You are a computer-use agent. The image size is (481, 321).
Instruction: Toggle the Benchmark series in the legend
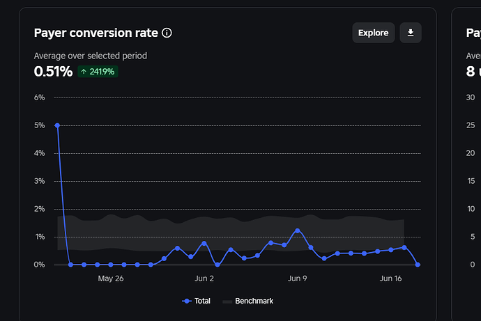(x=248, y=301)
